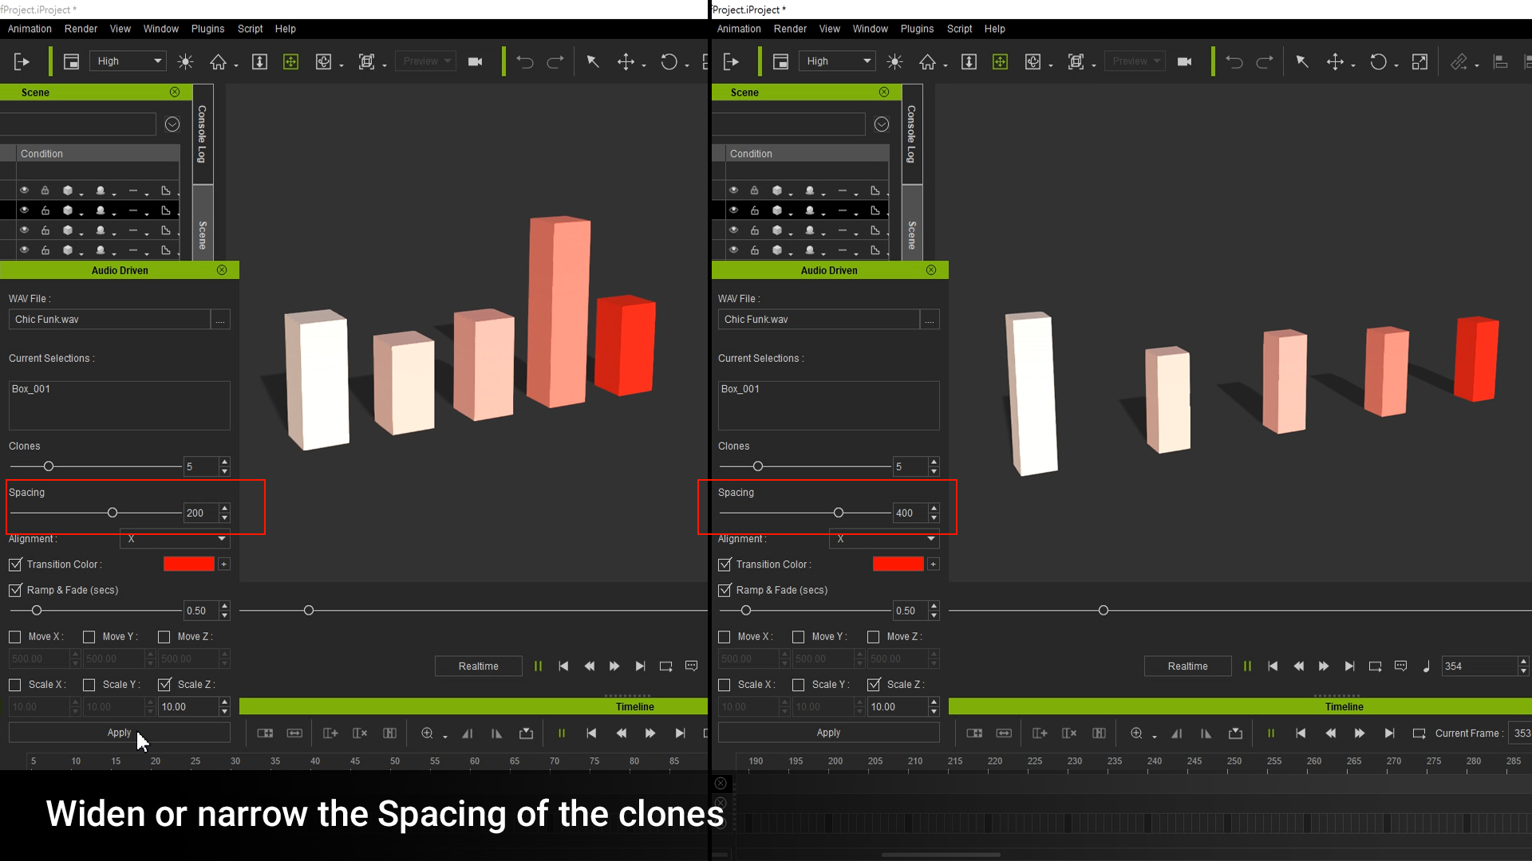Click Realtime button in right window
This screenshot has height=861, width=1532.
click(1188, 666)
